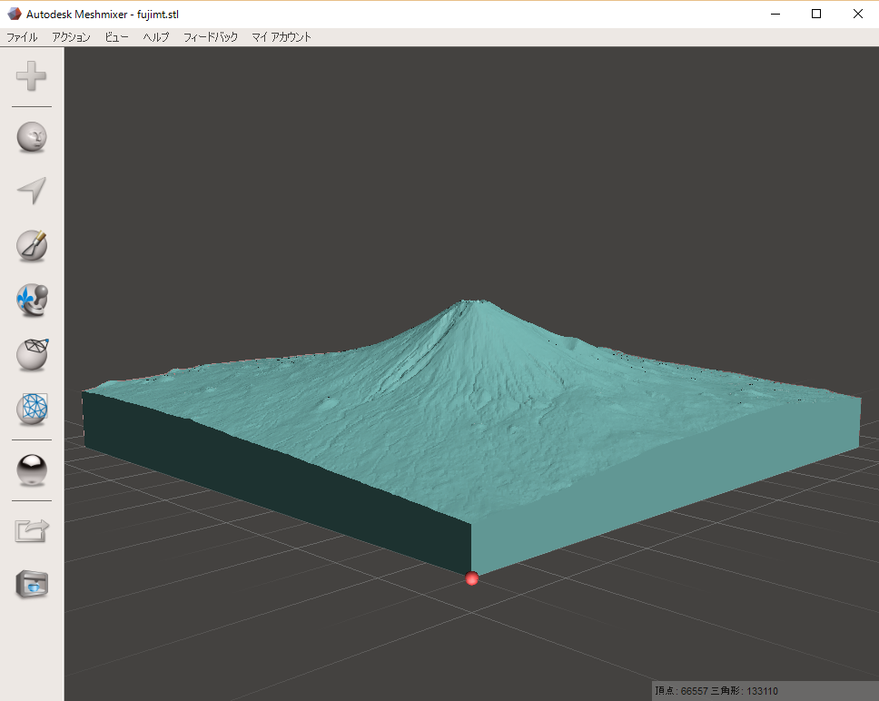
Task: Open the ファイル menu
Action: click(x=22, y=37)
